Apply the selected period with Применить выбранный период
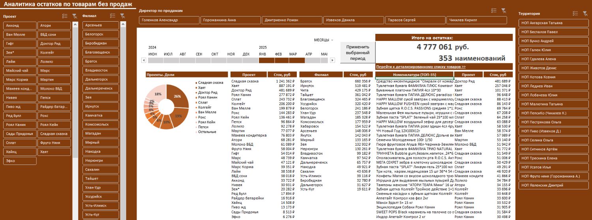592x220 pixels. click(358, 52)
